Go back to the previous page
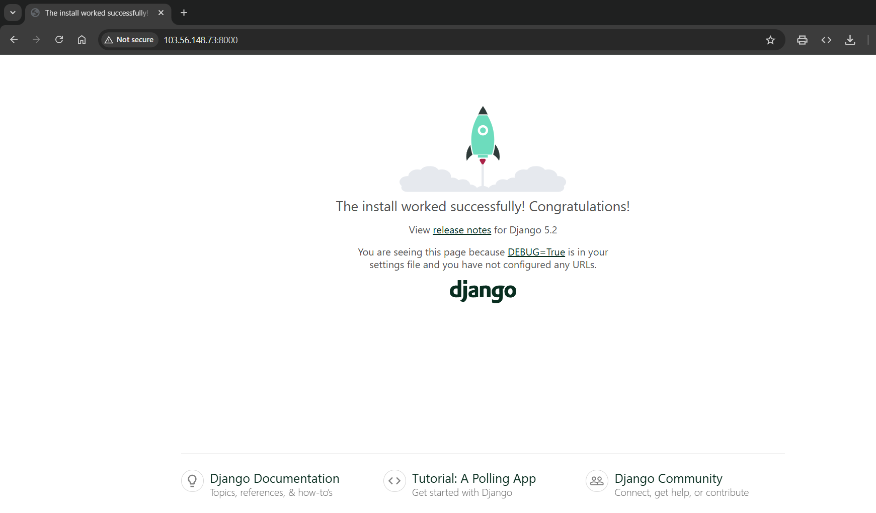The image size is (876, 513). pyautogui.click(x=14, y=40)
